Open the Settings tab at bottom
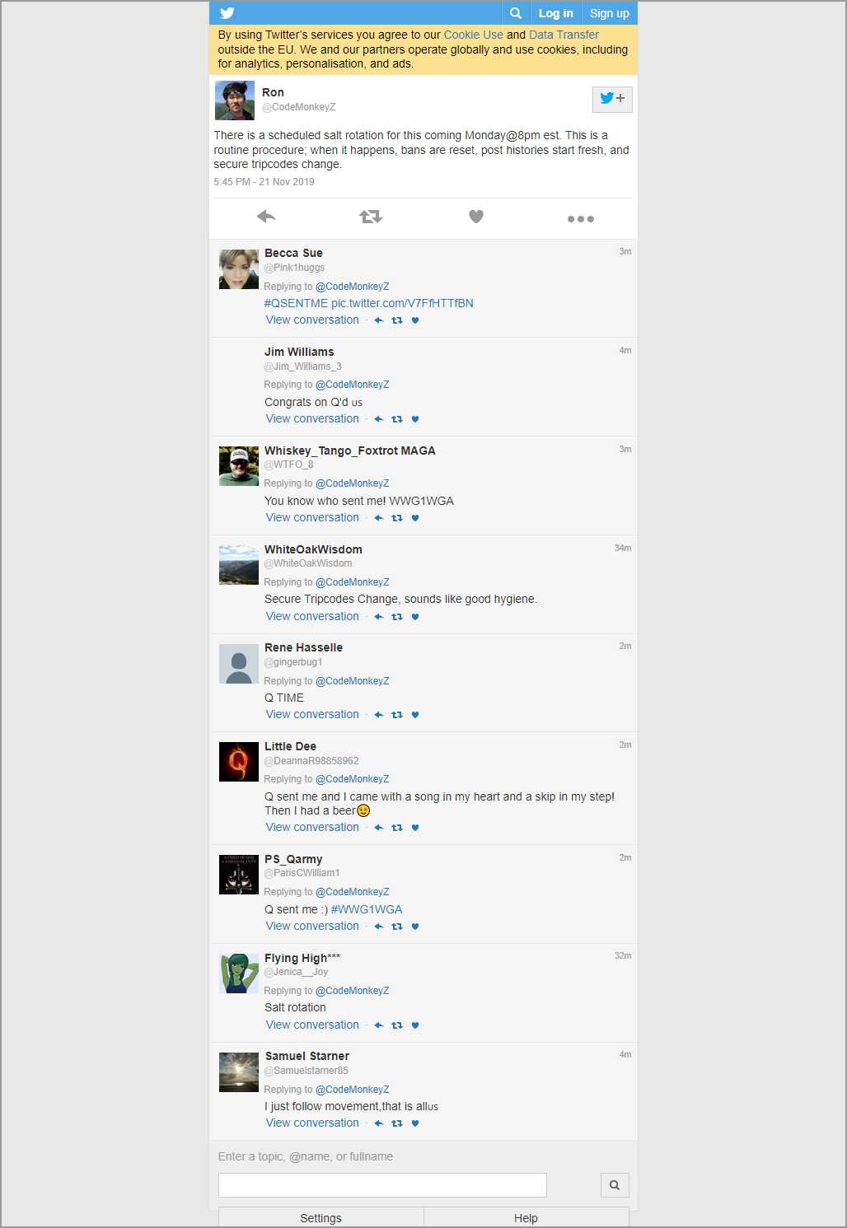 point(321,1218)
